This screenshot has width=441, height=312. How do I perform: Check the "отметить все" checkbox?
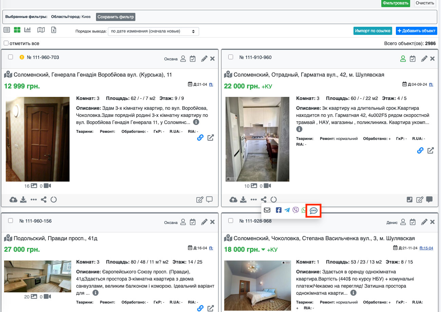pyautogui.click(x=6, y=43)
